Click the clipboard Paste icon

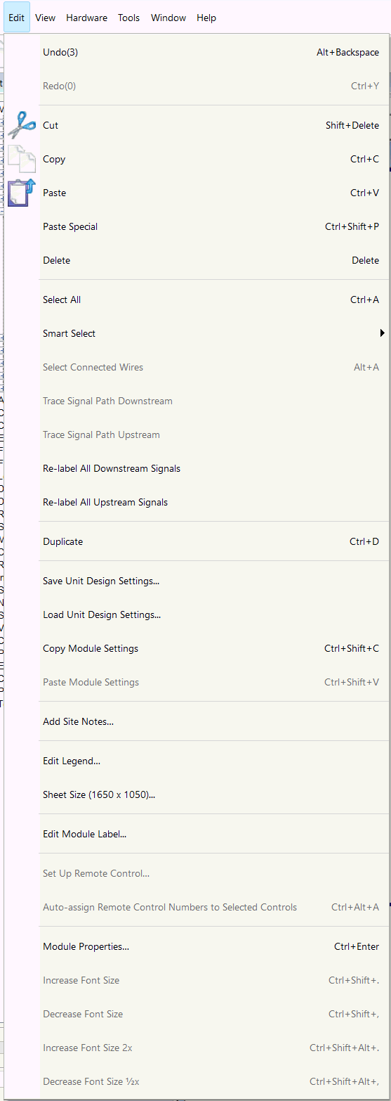click(x=22, y=193)
